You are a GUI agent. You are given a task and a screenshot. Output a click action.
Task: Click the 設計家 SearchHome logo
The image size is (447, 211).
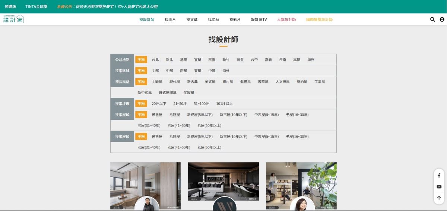(13, 19)
